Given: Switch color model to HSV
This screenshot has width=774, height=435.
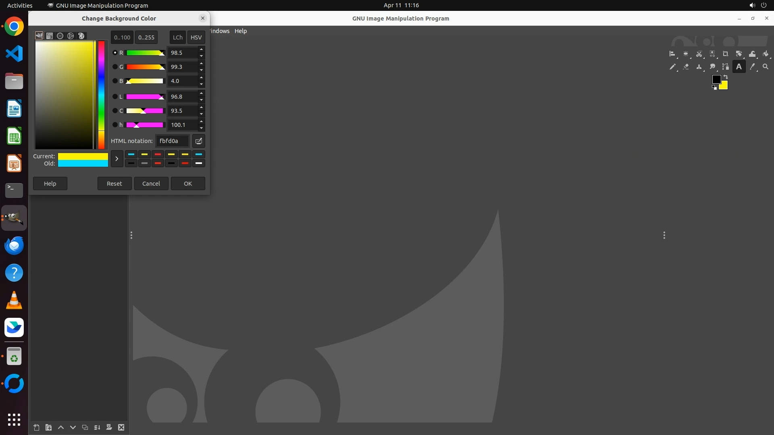Looking at the screenshot, I should click(196, 37).
